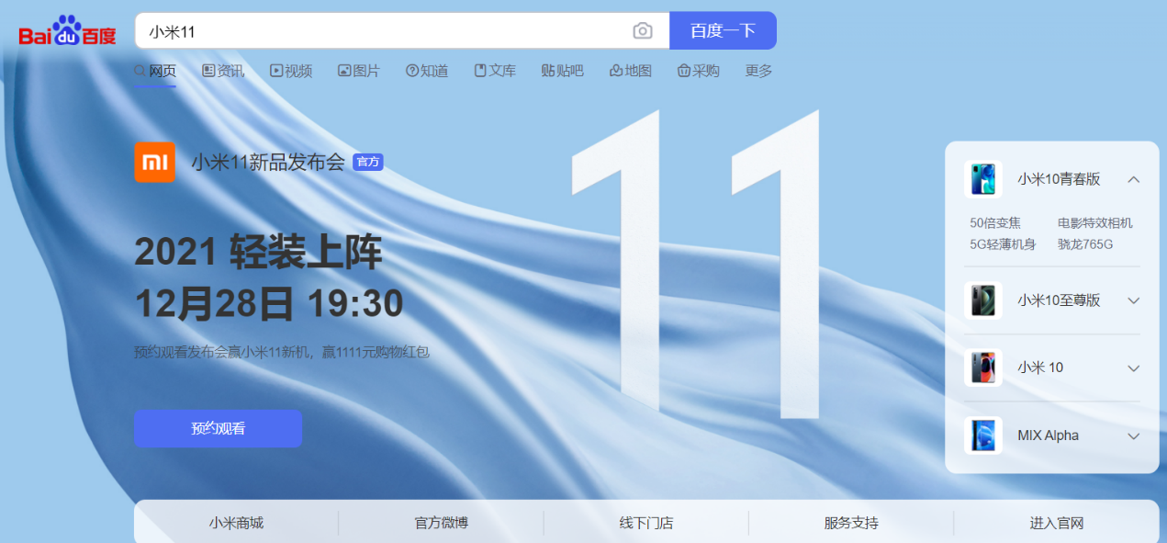Open the 服务支持 link
The image size is (1167, 543).
[x=851, y=523]
